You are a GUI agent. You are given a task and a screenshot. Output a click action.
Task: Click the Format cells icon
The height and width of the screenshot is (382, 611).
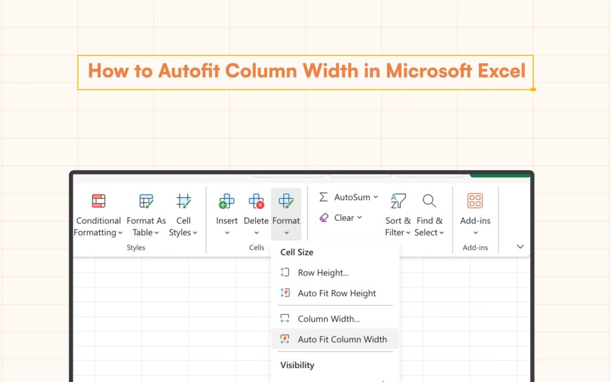pos(286,201)
